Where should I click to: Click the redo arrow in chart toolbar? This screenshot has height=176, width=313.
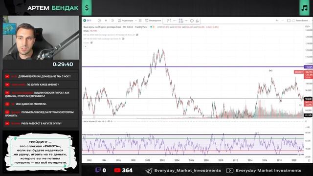pyautogui.click(x=283, y=21)
